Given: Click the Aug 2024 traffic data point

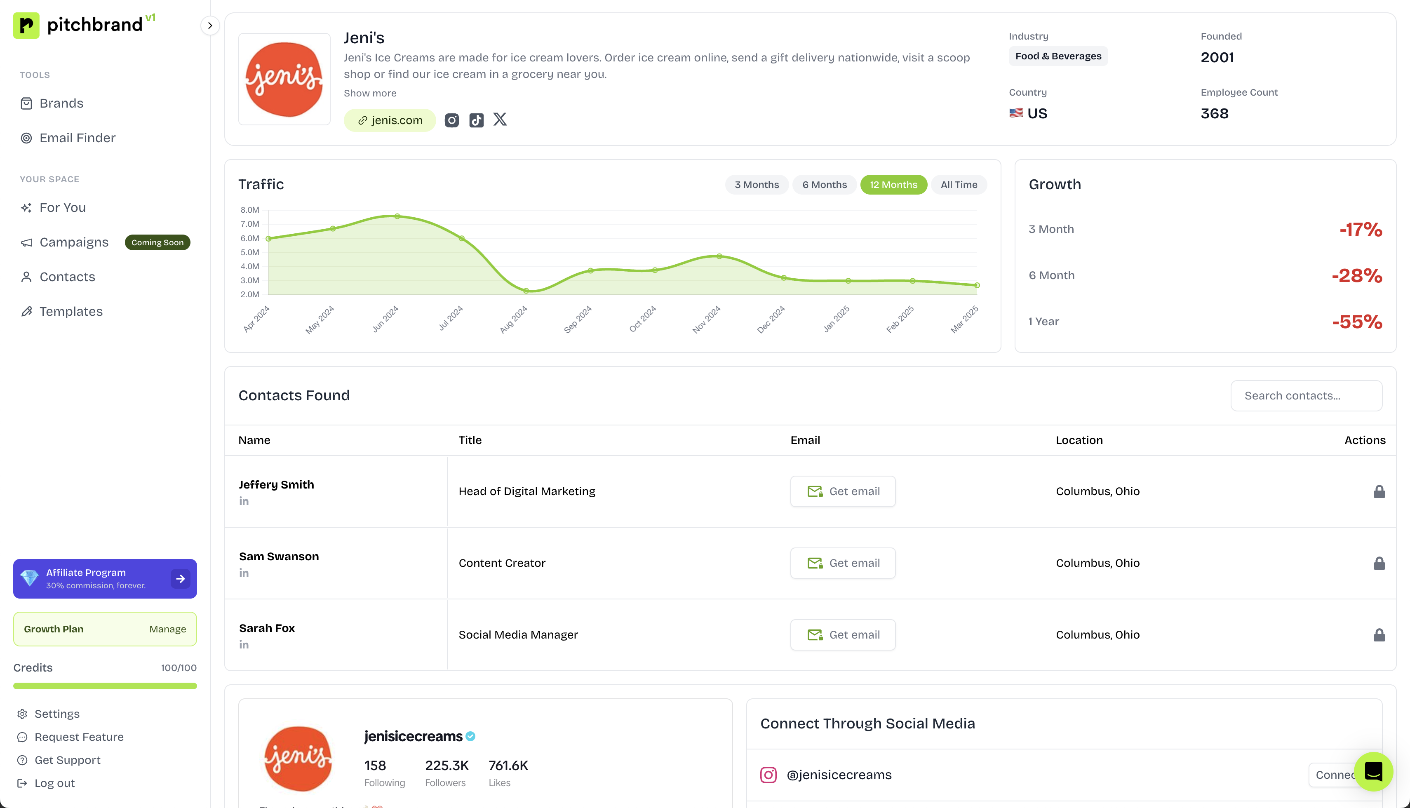Looking at the screenshot, I should (526, 290).
